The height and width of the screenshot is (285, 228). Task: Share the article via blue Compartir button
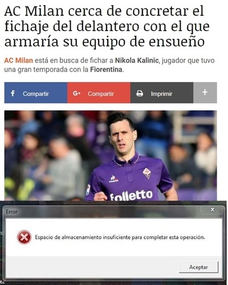(36, 93)
